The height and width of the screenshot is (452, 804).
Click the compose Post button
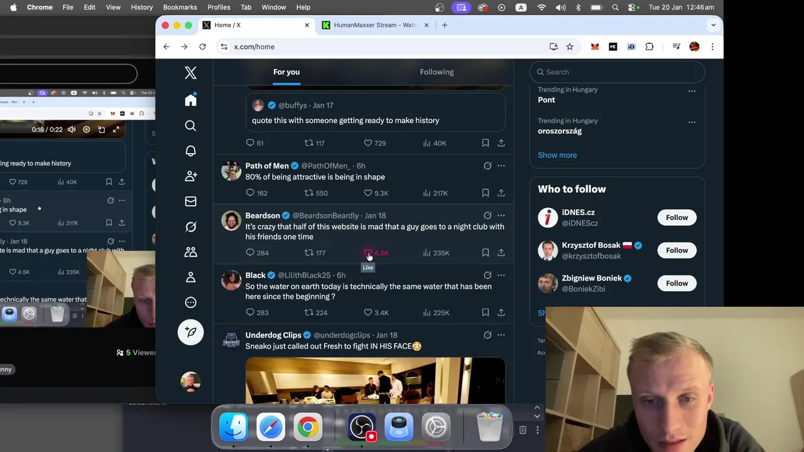[x=190, y=332]
